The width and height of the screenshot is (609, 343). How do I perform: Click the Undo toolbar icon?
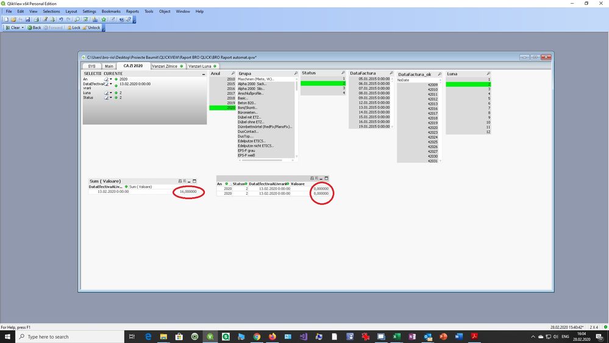[x=61, y=19]
